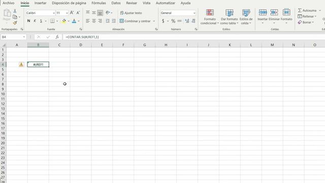325x183 pixels.
Task: Open Estilos de celda gallery
Action: pyautogui.click(x=246, y=17)
